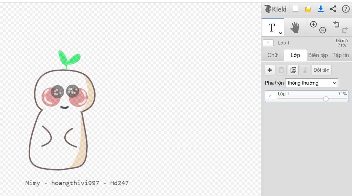Create a new blank image
352x196 pixels.
(x=295, y=9)
